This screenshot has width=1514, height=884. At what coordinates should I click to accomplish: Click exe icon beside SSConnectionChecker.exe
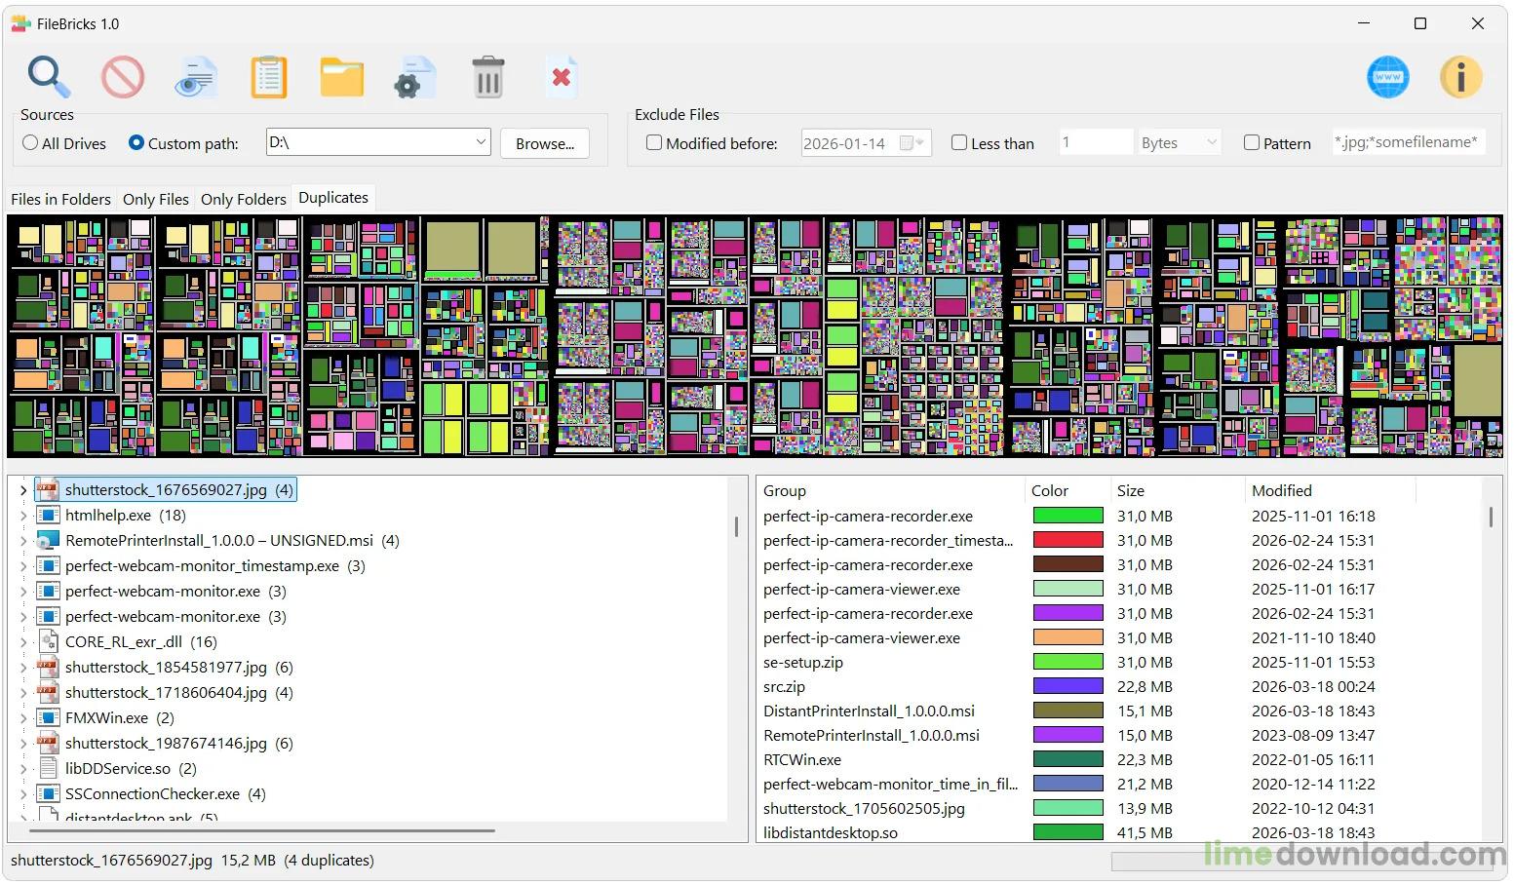coord(48,793)
